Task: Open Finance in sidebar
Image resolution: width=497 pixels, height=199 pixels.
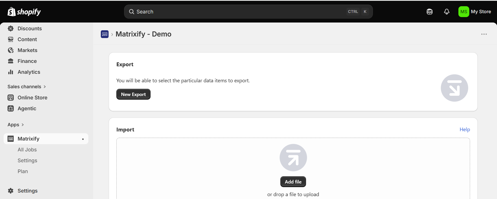Action: coord(27,61)
